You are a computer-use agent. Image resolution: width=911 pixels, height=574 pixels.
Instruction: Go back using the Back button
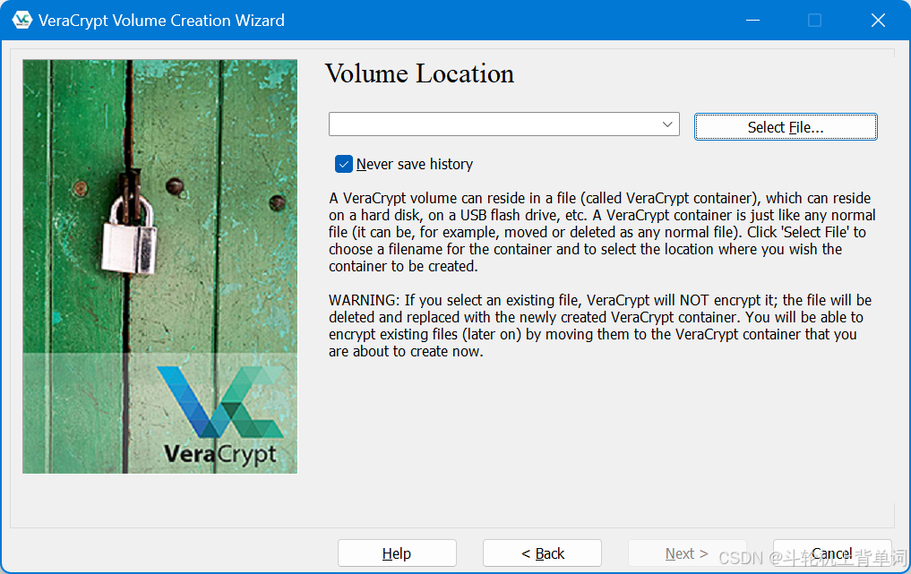point(542,553)
